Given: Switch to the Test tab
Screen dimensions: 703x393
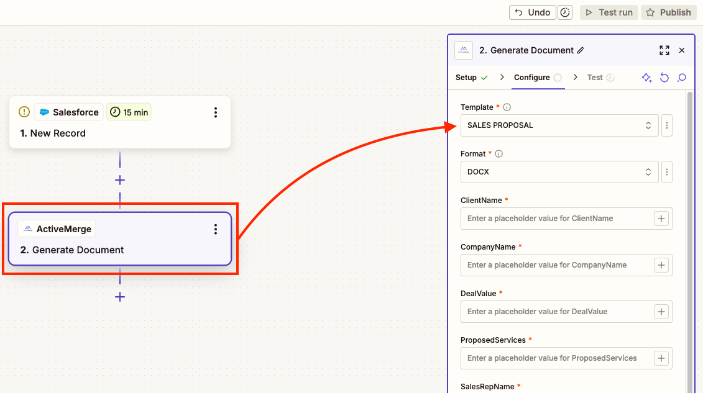Looking at the screenshot, I should pyautogui.click(x=595, y=77).
